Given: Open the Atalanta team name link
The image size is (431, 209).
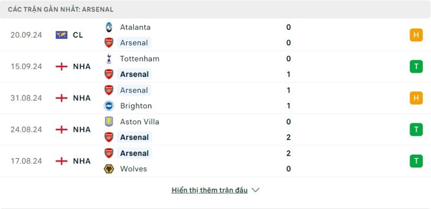Looking at the screenshot, I should tap(135, 27).
